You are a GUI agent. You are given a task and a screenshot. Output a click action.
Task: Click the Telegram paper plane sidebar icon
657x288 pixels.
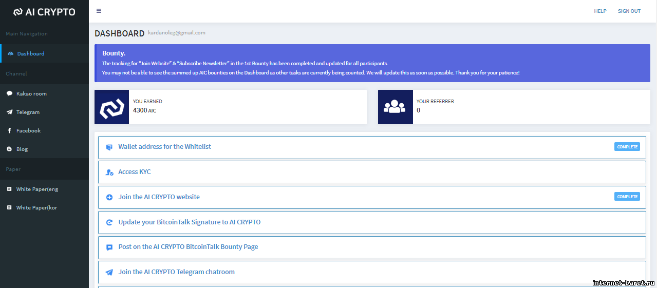9,112
